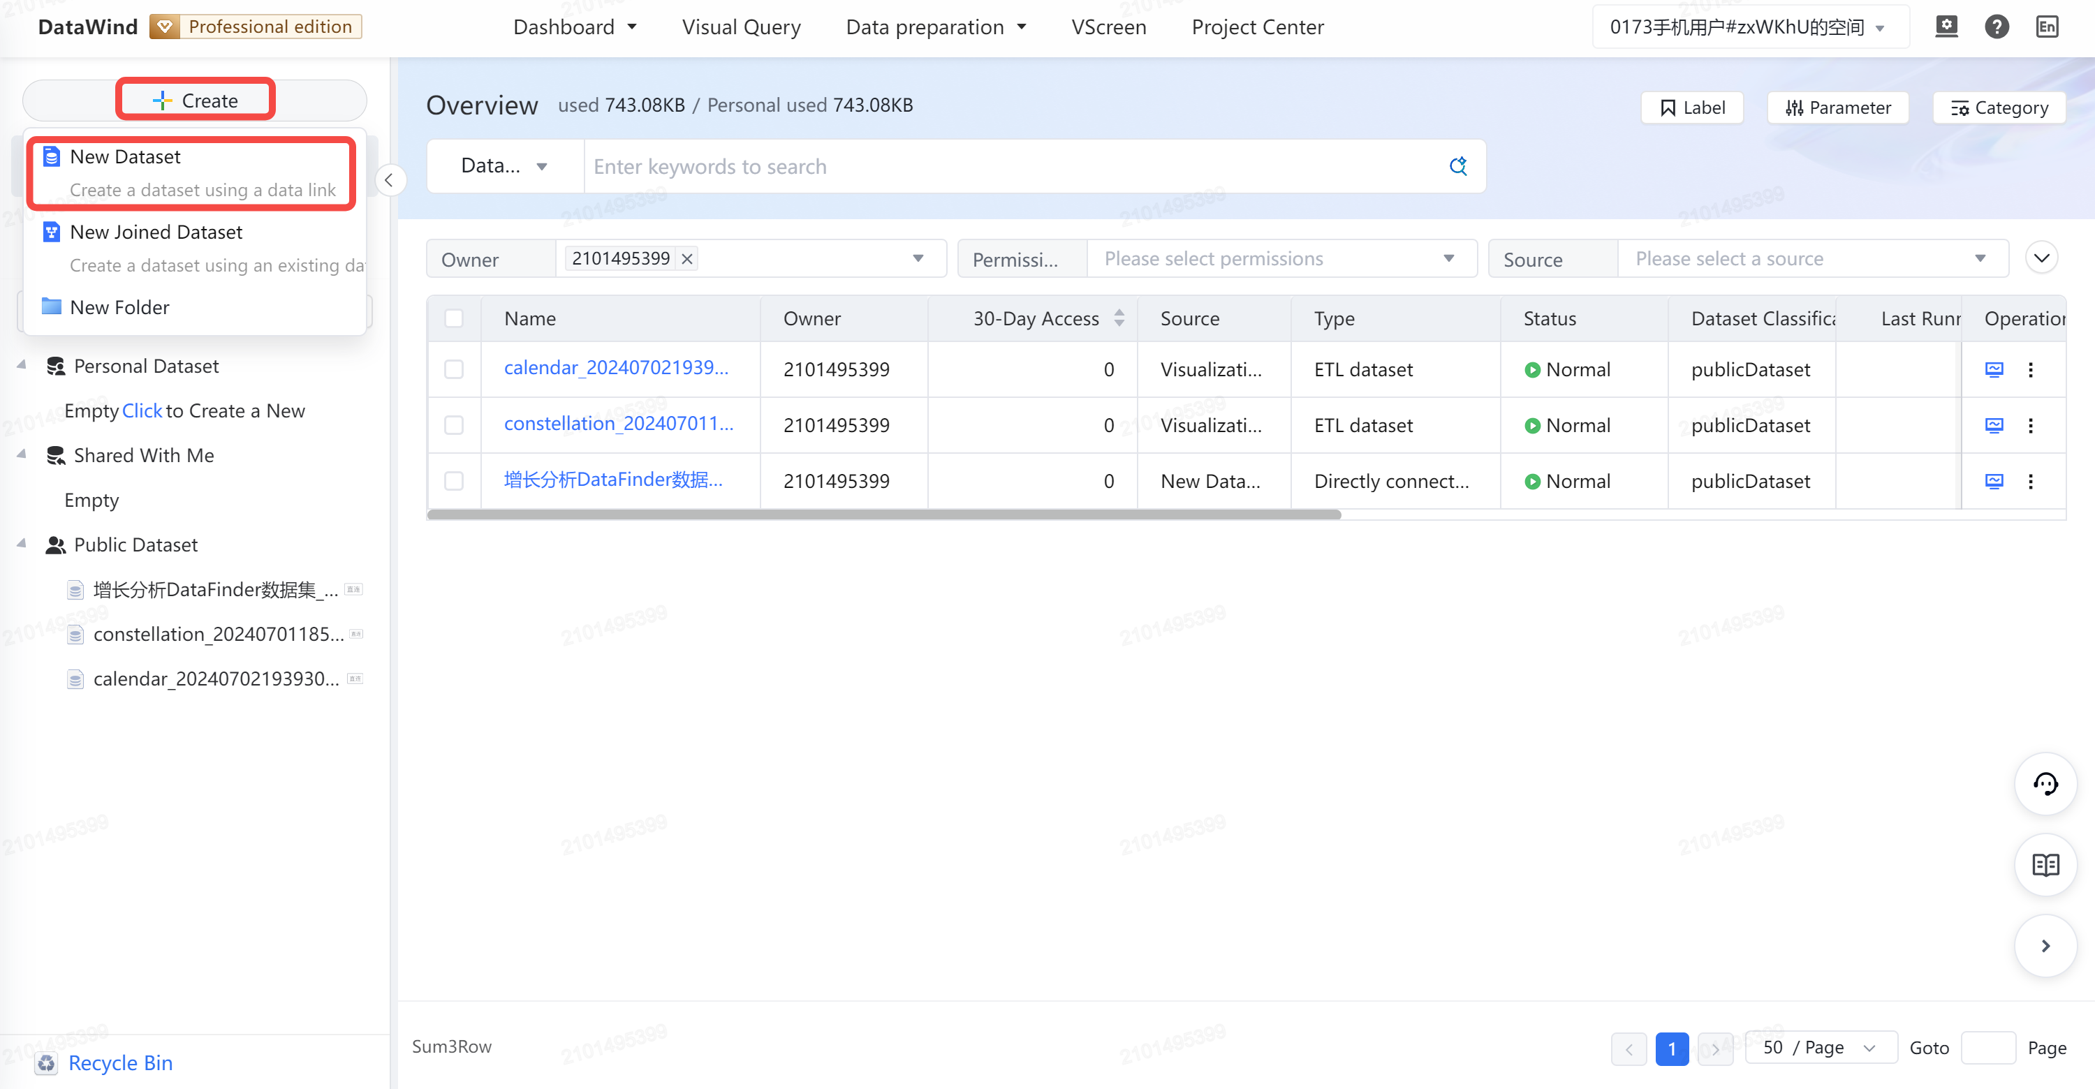
Task: Click the horizontal table scrollbar
Action: [x=883, y=514]
